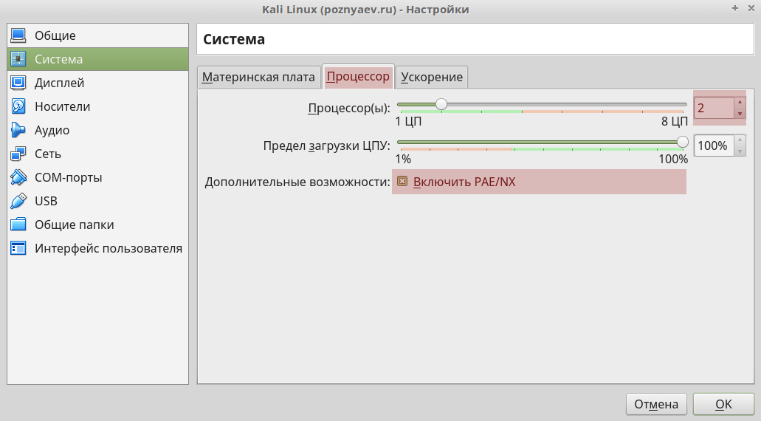Select the COM-порты section

click(x=97, y=177)
